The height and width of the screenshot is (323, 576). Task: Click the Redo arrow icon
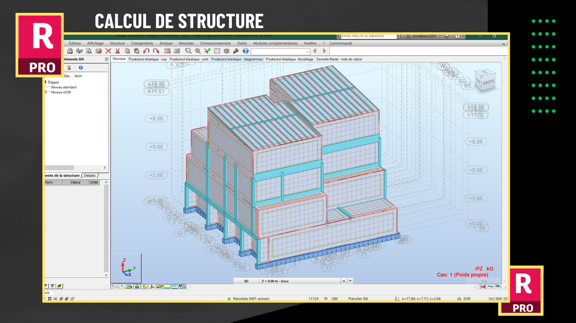[x=156, y=51]
